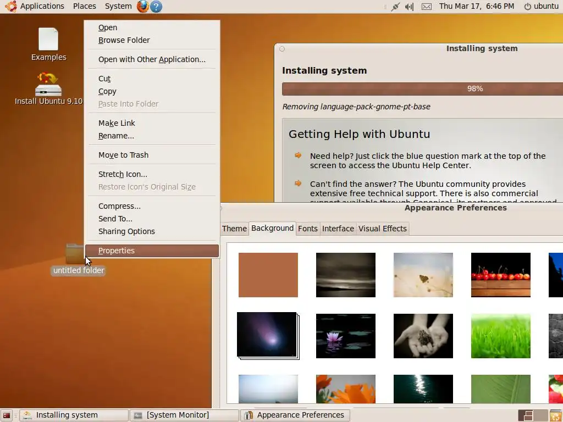This screenshot has width=563, height=422.
Task: Select the pink water lily wallpaper
Action: 346,336
